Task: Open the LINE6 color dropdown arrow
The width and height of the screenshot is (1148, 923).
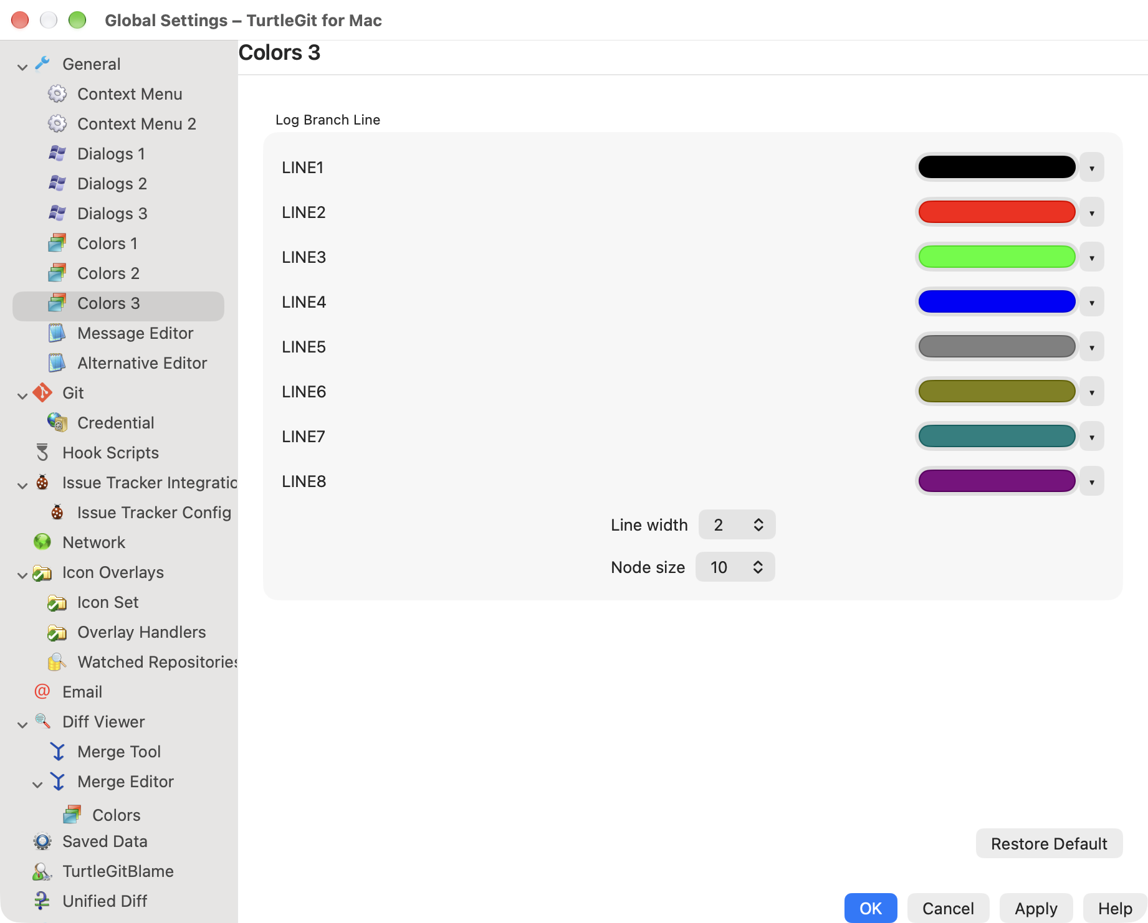Action: click(x=1092, y=392)
